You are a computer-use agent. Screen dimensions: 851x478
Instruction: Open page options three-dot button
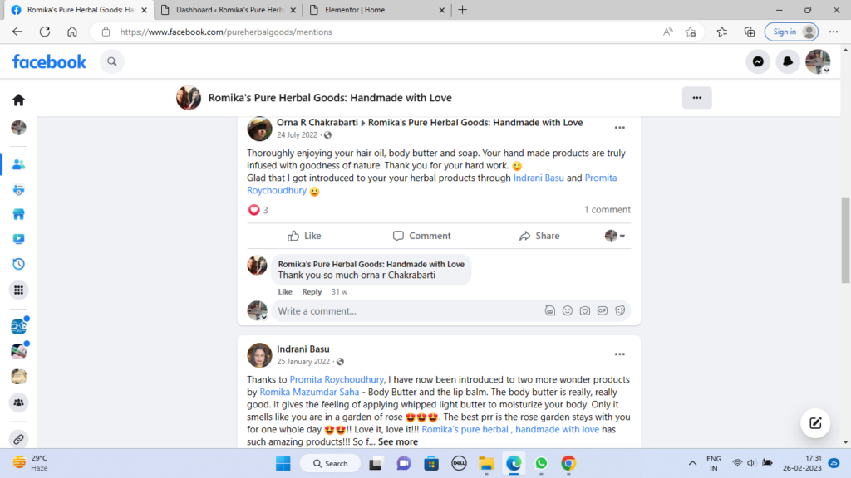coord(697,98)
